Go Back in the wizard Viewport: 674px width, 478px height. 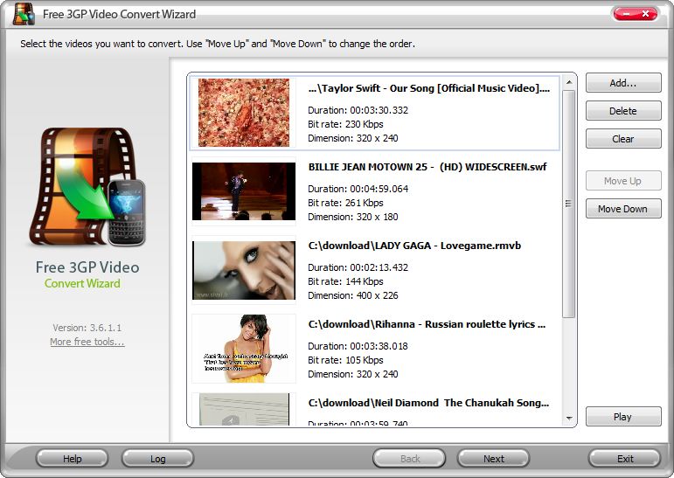point(410,458)
